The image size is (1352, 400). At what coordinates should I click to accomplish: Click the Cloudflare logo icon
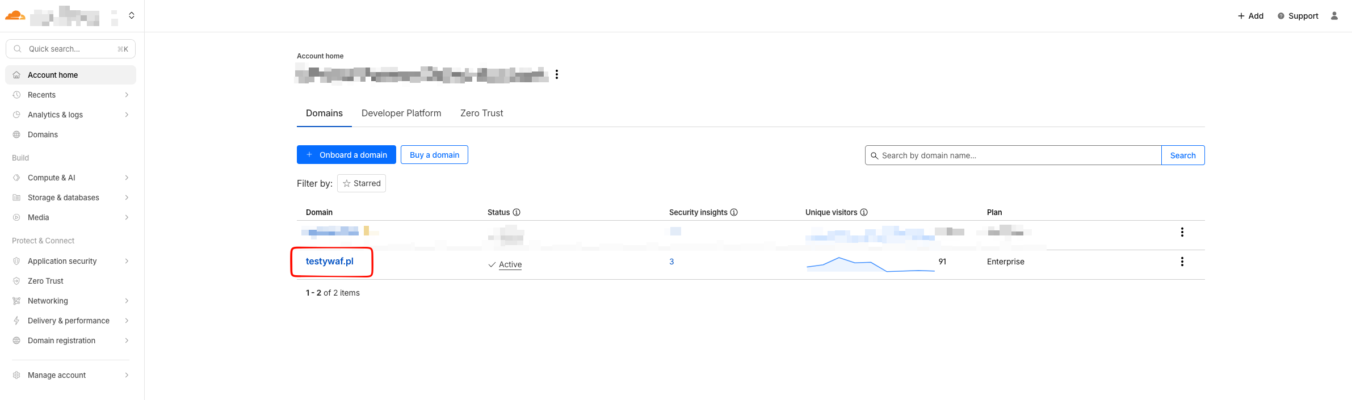click(15, 15)
